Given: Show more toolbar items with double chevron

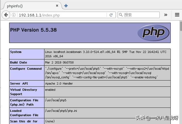Looking at the screenshot, I should (x=166, y=15).
